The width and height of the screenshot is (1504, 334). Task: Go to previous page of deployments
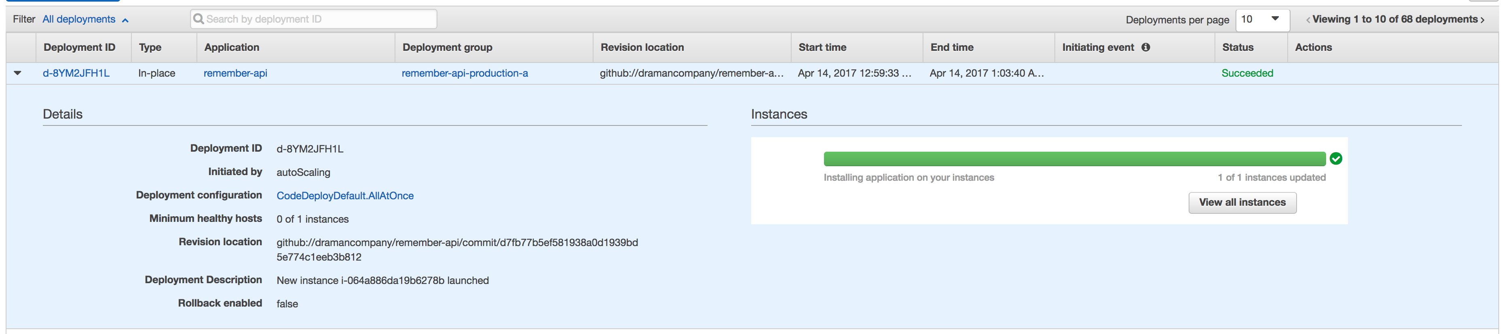pyautogui.click(x=1308, y=20)
